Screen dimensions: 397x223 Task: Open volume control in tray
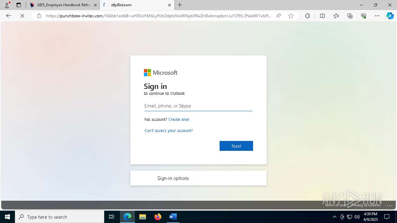[x=357, y=217]
